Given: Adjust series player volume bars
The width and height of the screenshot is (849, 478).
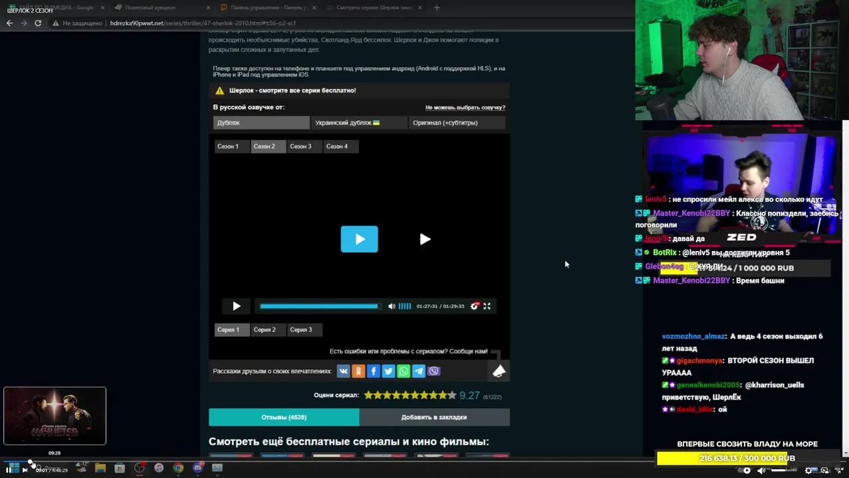Looking at the screenshot, I should 404,306.
